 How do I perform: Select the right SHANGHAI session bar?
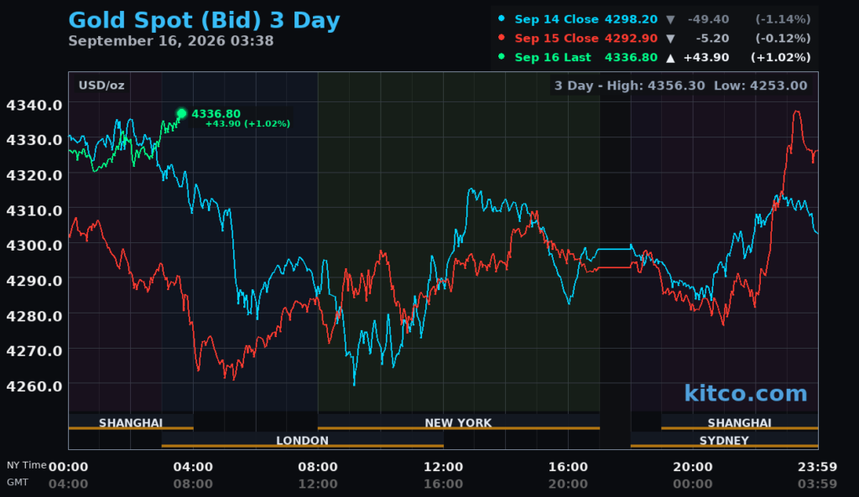[740, 422]
